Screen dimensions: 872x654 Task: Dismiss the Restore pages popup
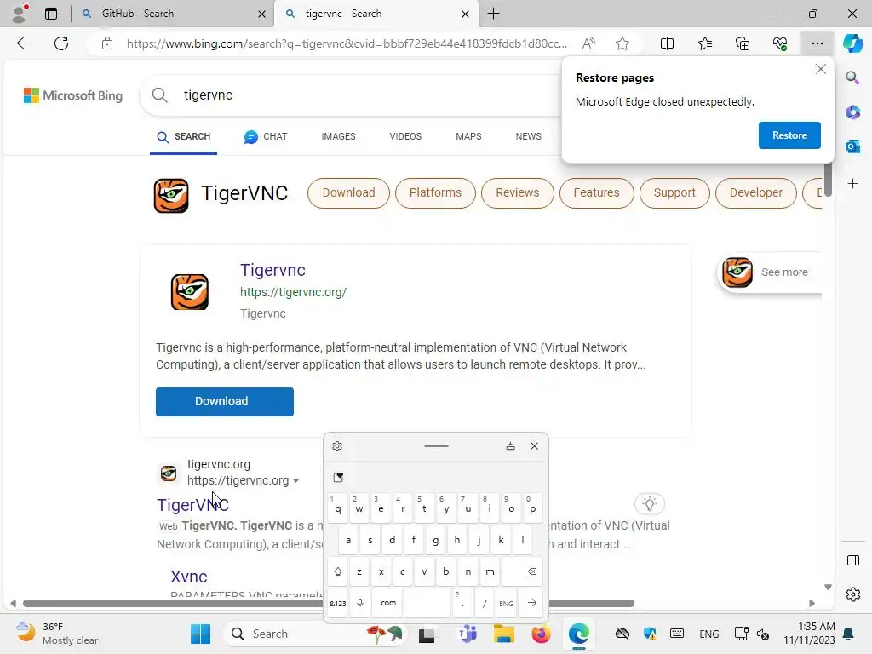pos(820,69)
